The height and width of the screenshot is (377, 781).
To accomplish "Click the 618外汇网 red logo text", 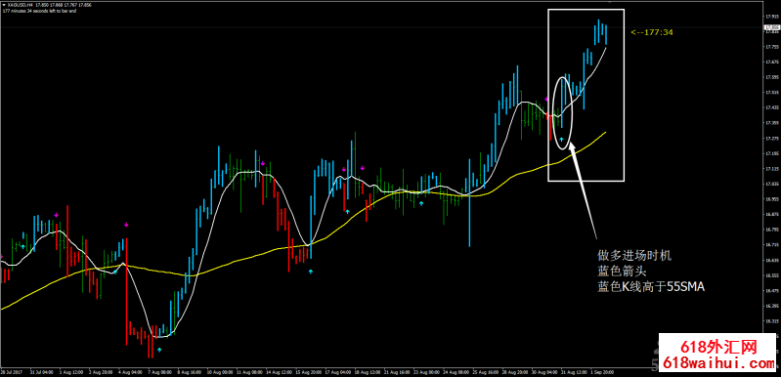I will (718, 345).
